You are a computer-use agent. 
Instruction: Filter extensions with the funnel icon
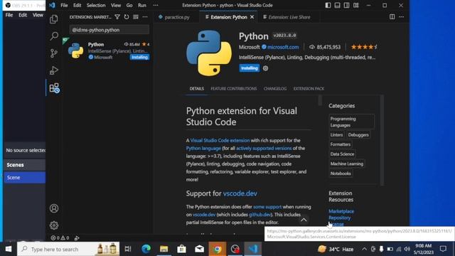click(117, 17)
